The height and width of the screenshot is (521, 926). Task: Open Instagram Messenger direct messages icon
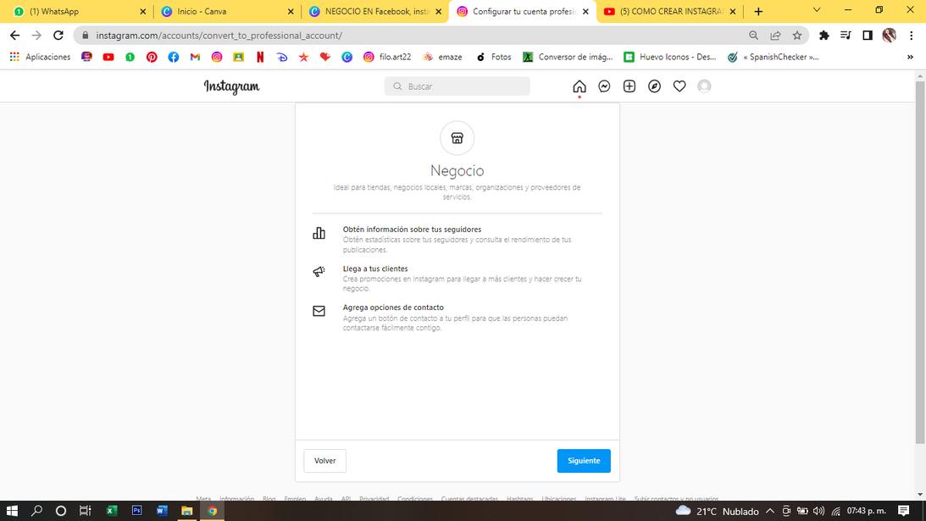pos(604,86)
